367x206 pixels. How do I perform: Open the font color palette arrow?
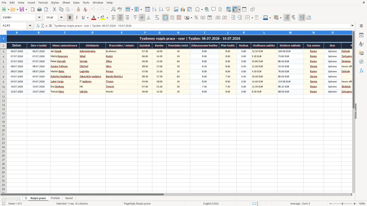click(98, 18)
